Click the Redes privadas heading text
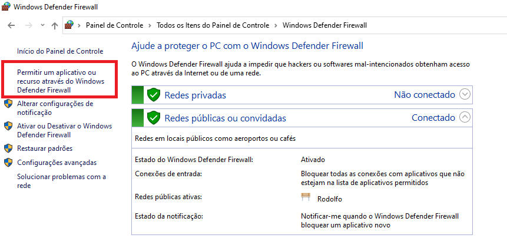The width and height of the screenshot is (507, 251). click(195, 95)
